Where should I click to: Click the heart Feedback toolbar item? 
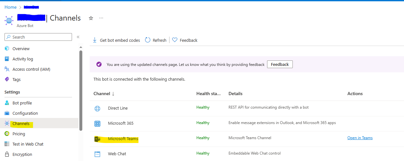click(x=185, y=40)
